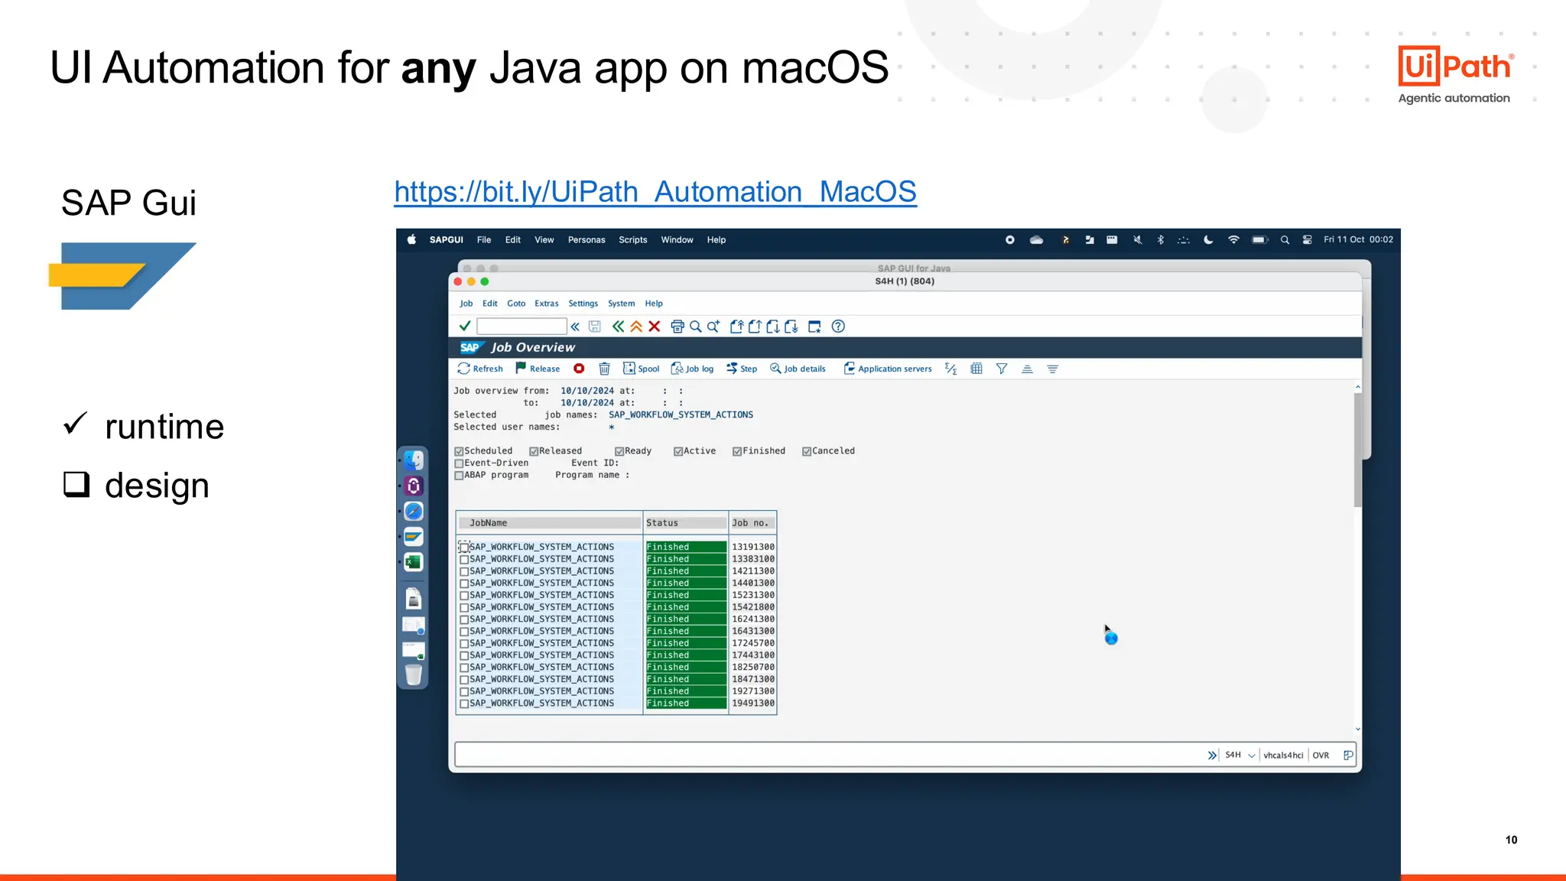Toggle the Event-Driven checkbox
The width and height of the screenshot is (1566, 881).
[459, 463]
